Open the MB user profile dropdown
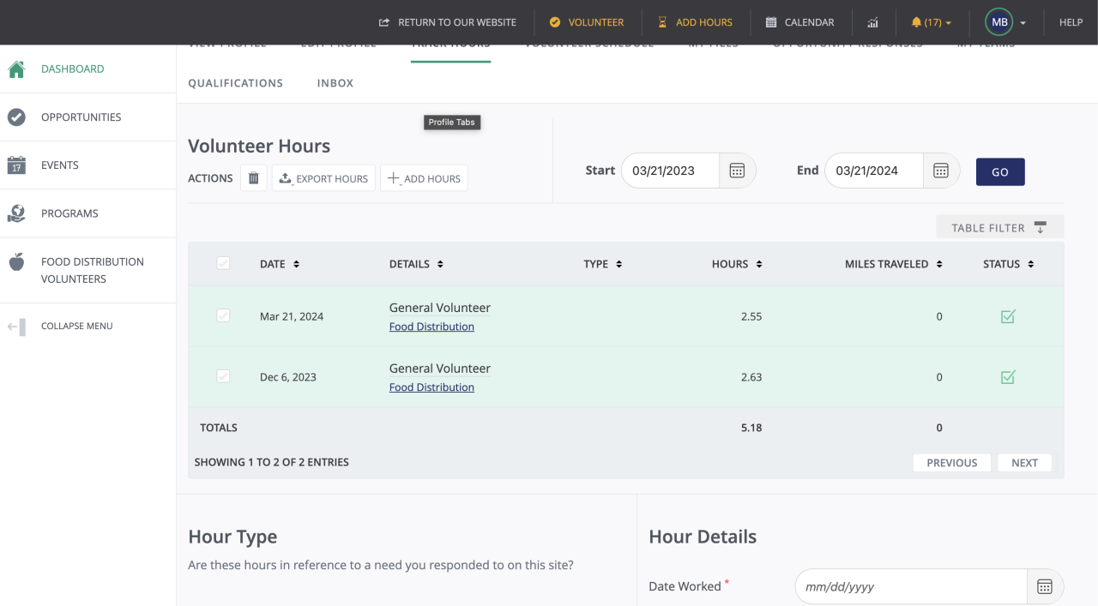The height and width of the screenshot is (606, 1098). [1005, 22]
